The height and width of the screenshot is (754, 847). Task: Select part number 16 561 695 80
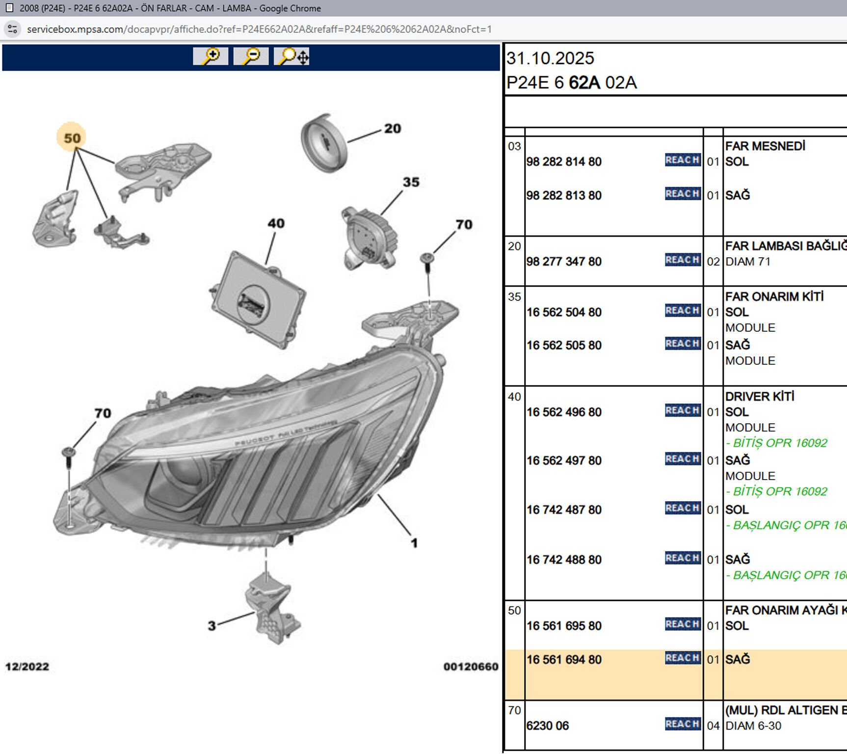564,626
